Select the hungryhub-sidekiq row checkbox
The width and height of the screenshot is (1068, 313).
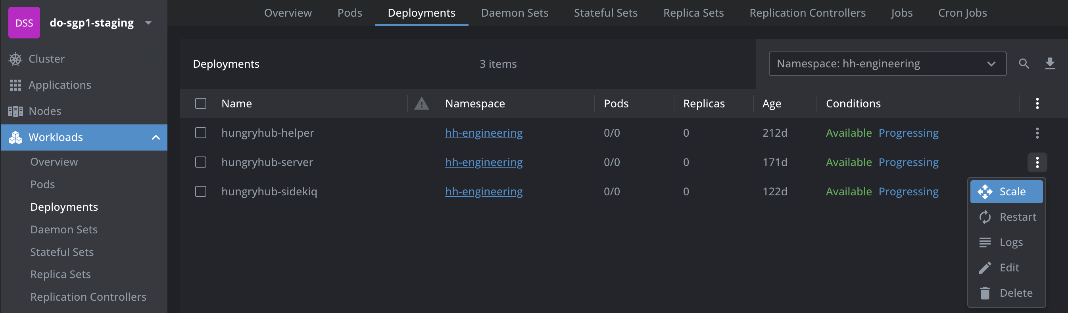[x=201, y=191]
